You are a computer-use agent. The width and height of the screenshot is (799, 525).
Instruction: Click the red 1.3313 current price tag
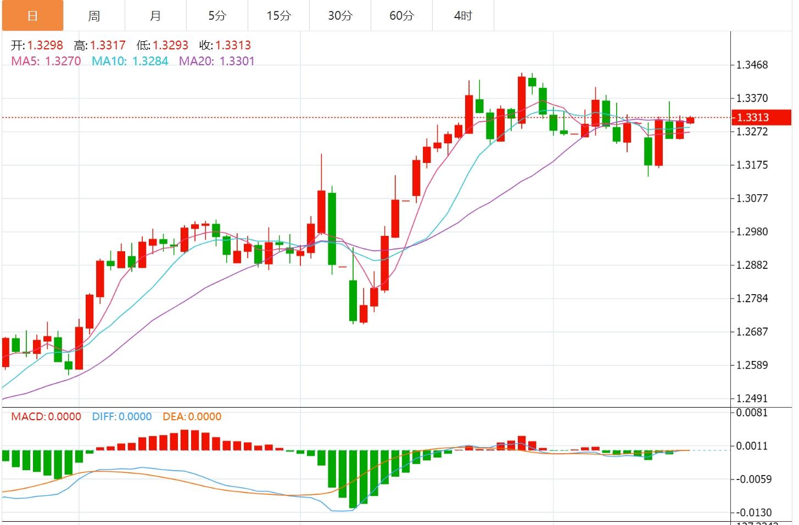point(761,117)
